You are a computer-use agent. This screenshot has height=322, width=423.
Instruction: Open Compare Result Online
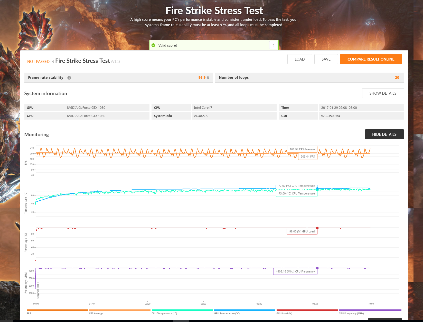coord(371,59)
